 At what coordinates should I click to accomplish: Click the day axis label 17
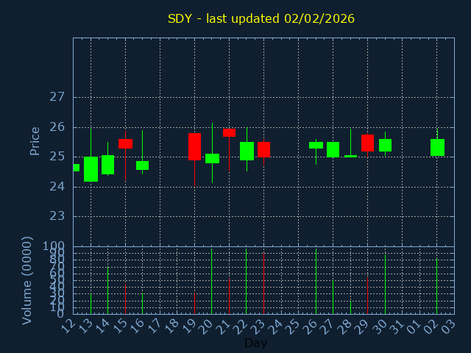click(155, 327)
